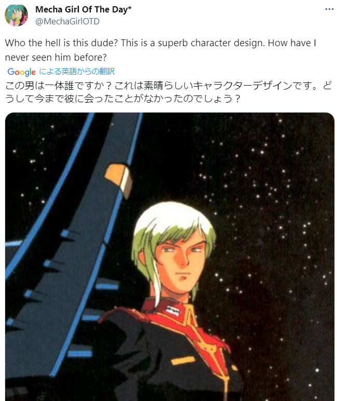The width and height of the screenshot is (337, 401).
Task: Click the Google logo in translation line
Action: (21, 72)
